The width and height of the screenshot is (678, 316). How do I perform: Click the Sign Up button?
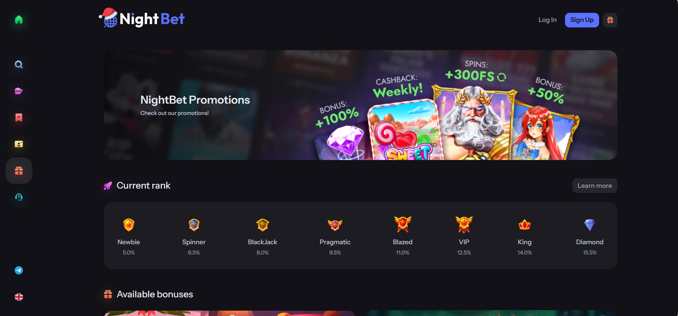click(582, 20)
